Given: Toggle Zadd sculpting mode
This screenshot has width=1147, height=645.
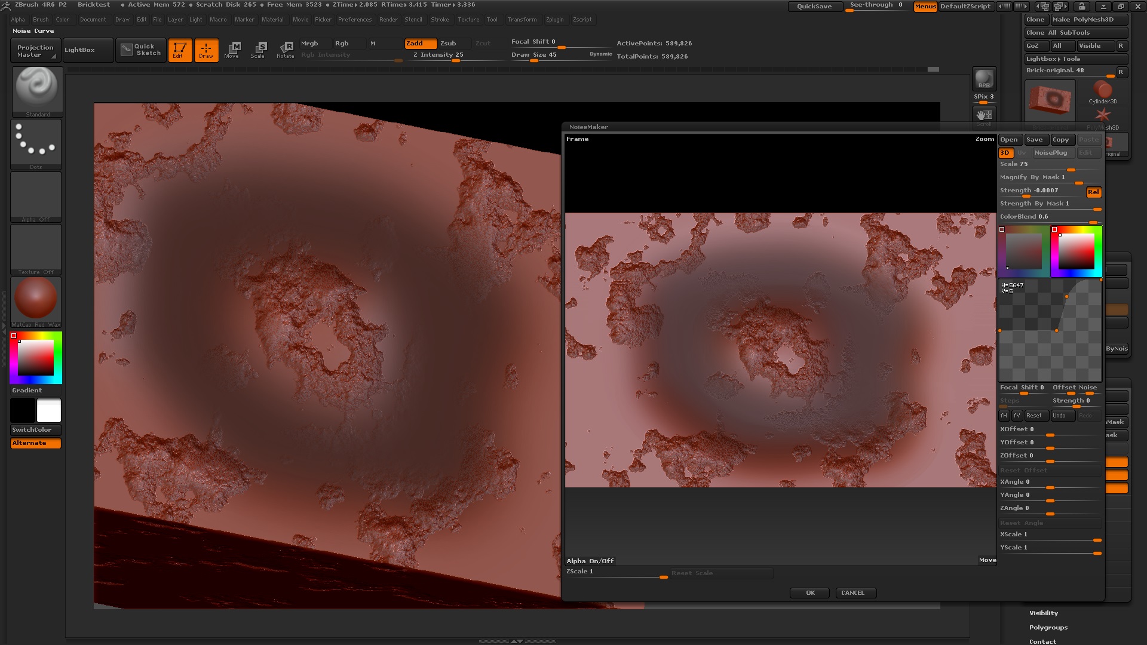Looking at the screenshot, I should [x=420, y=44].
